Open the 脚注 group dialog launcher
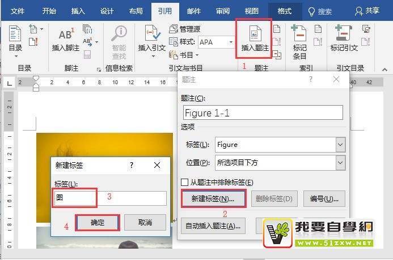Screen dimensions: 393x260 click(99, 70)
